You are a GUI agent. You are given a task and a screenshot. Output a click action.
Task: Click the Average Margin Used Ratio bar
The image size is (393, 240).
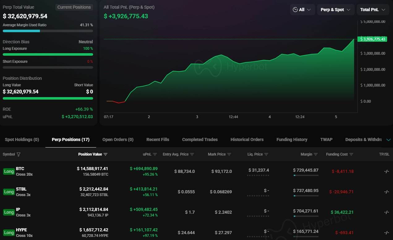(48, 31)
